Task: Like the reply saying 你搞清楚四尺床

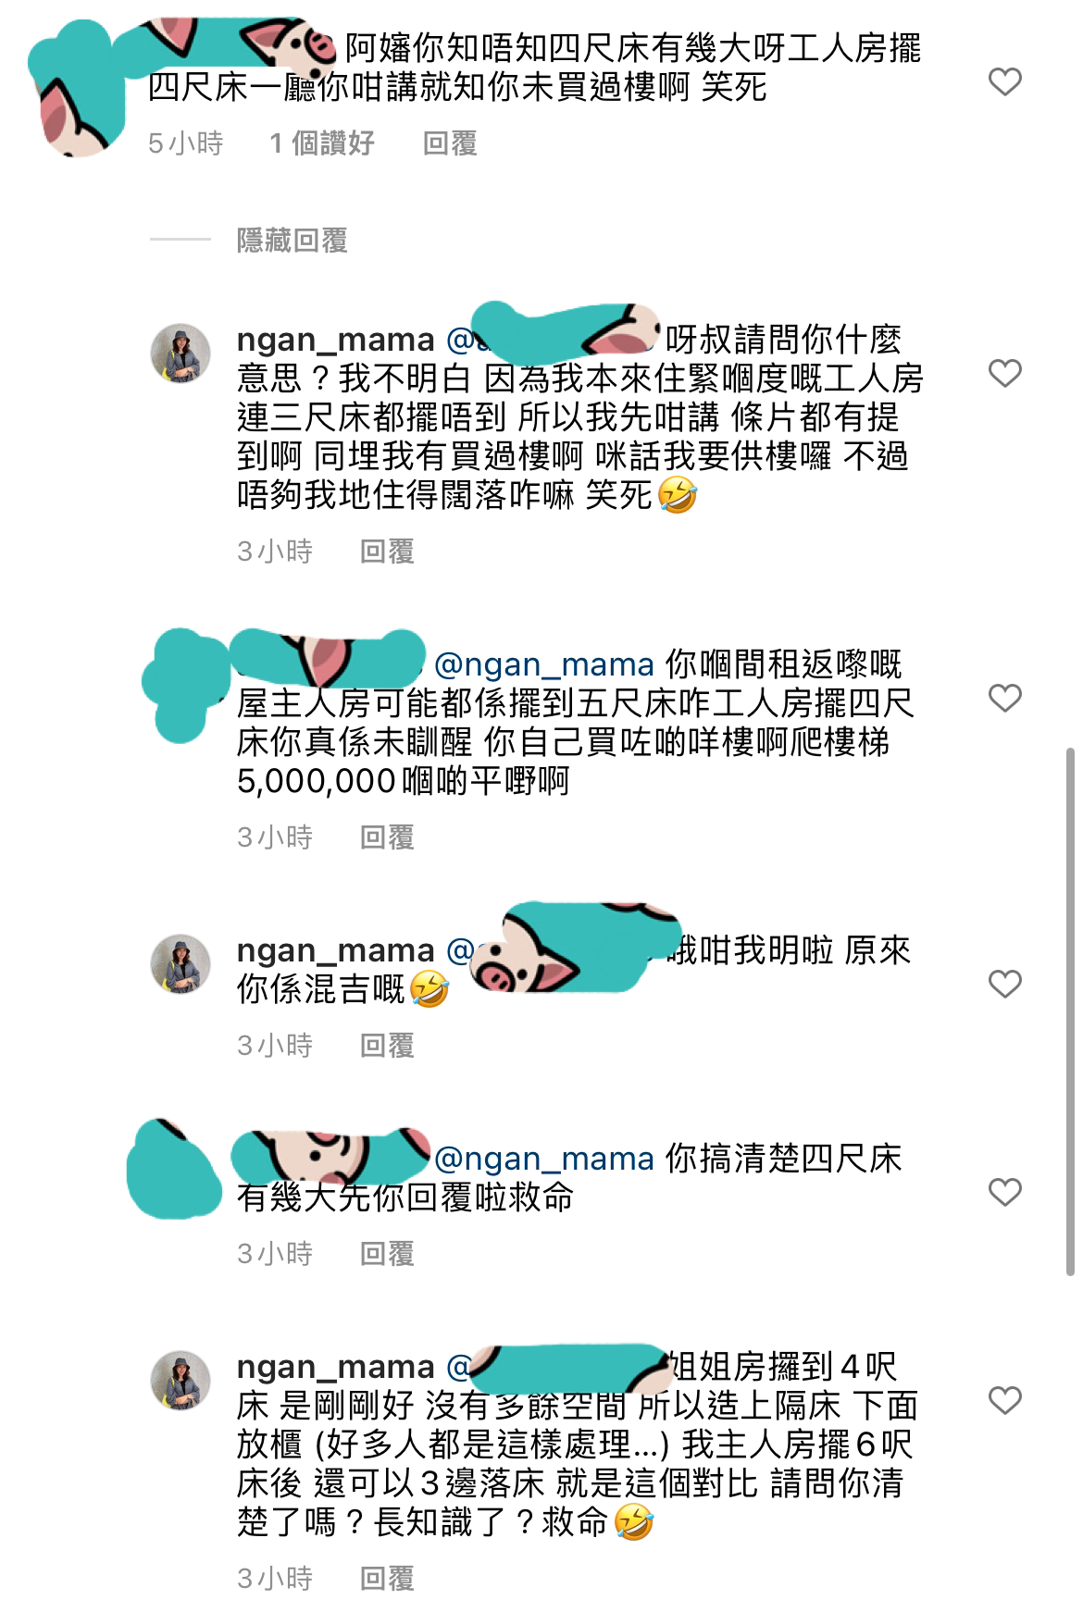Action: [x=1004, y=1192]
